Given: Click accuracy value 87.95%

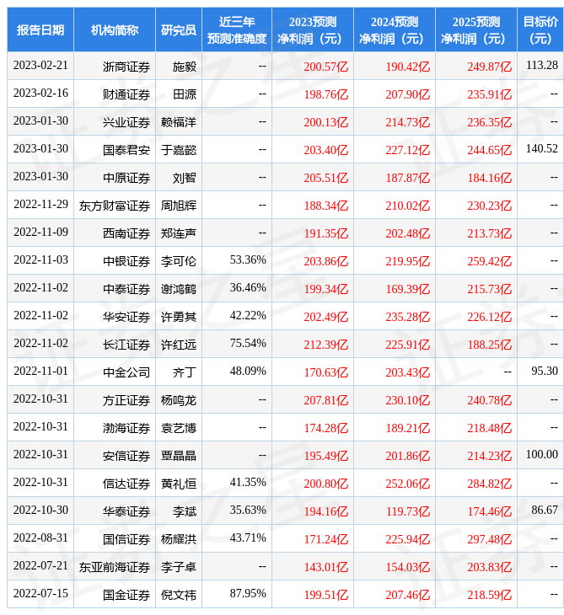Looking at the screenshot, I should click(x=248, y=594).
